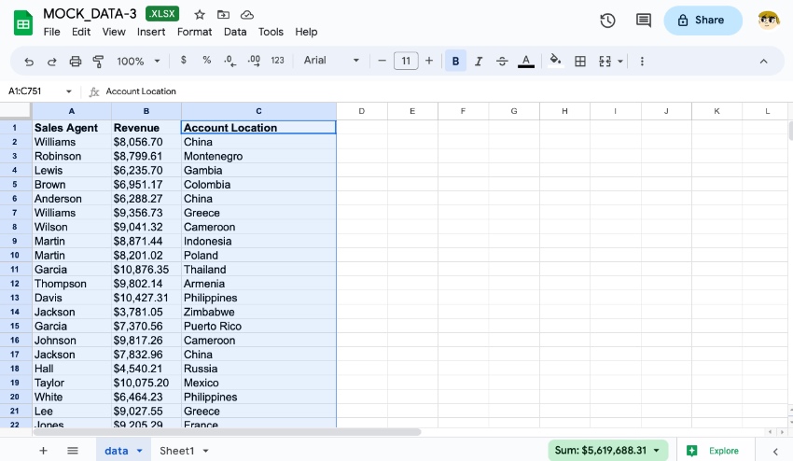Rename document title MOCK_DATA-3
Viewport: 793px width, 461px height.
click(x=90, y=14)
